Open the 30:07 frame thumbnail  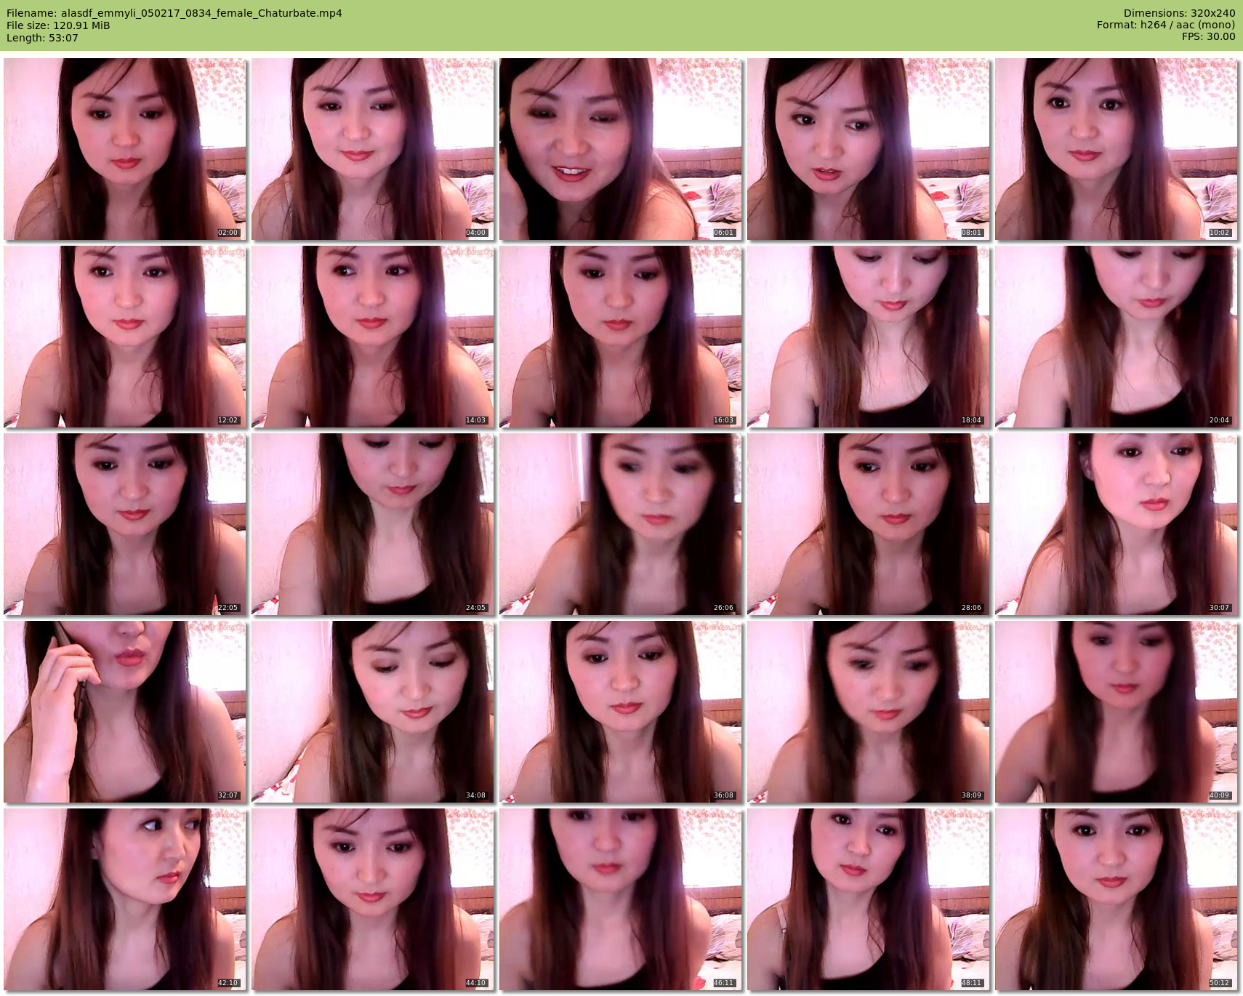pyautogui.click(x=1116, y=524)
